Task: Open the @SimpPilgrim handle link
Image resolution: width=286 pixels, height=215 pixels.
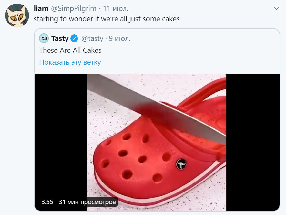Action: pos(74,9)
